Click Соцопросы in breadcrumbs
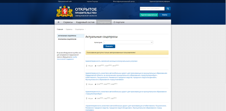 click(x=79, y=29)
